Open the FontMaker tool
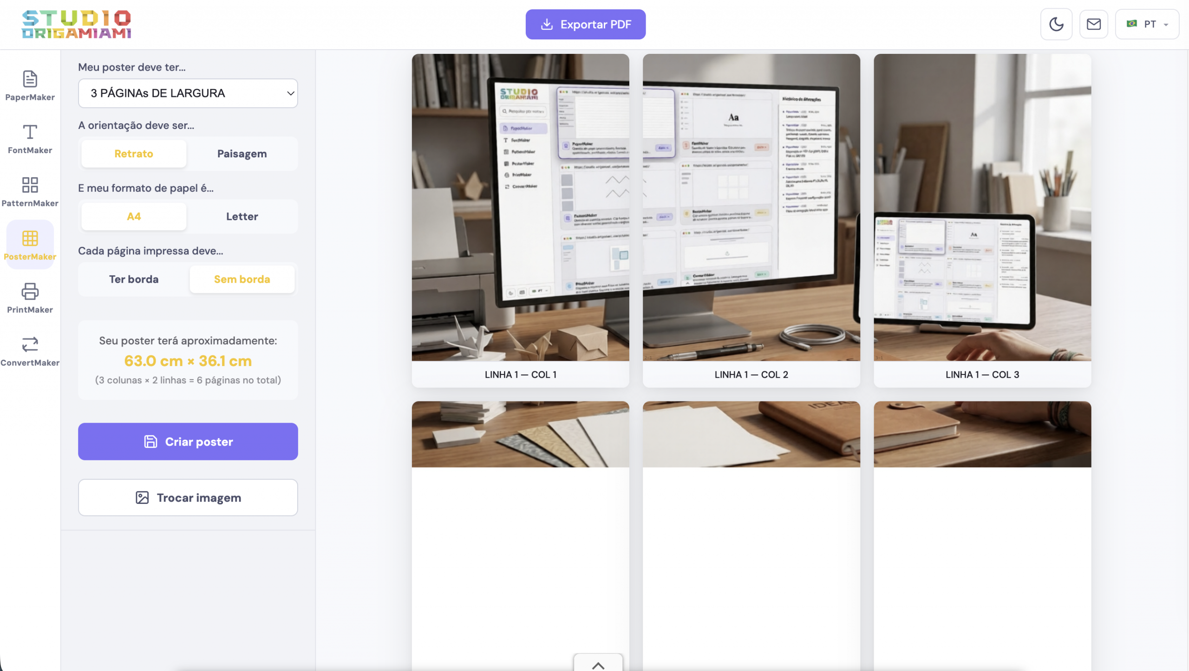1189x671 pixels. click(x=30, y=138)
